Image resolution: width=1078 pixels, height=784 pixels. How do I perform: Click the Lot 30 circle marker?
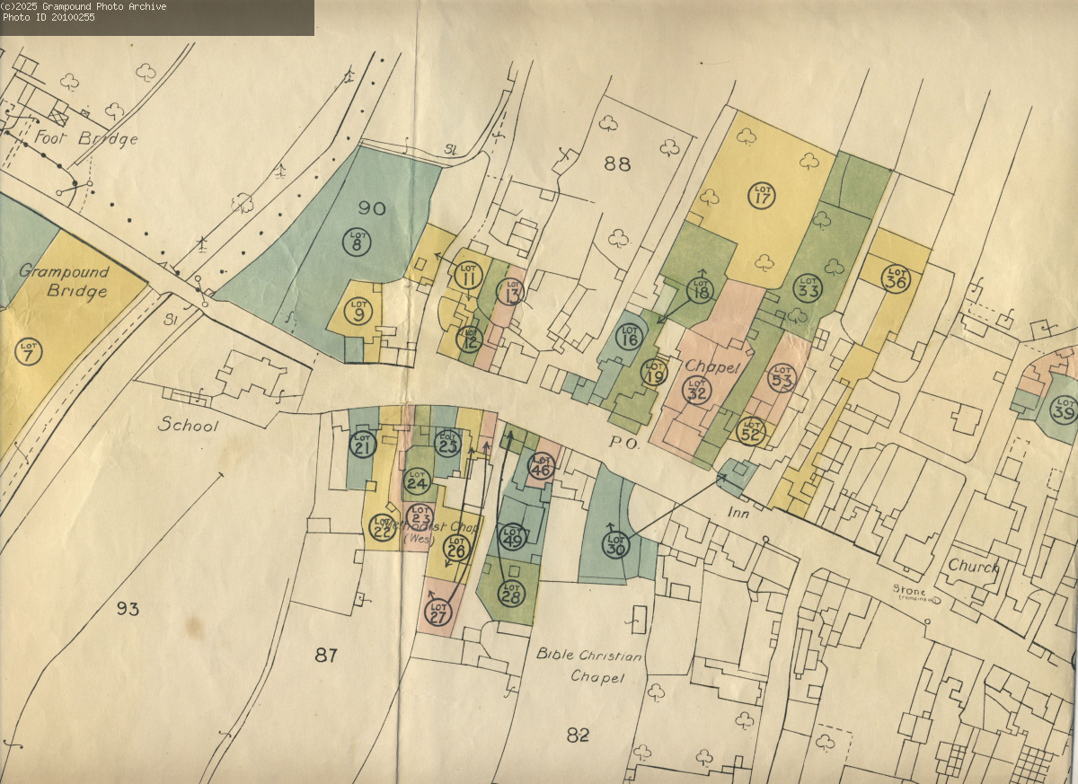coord(615,544)
